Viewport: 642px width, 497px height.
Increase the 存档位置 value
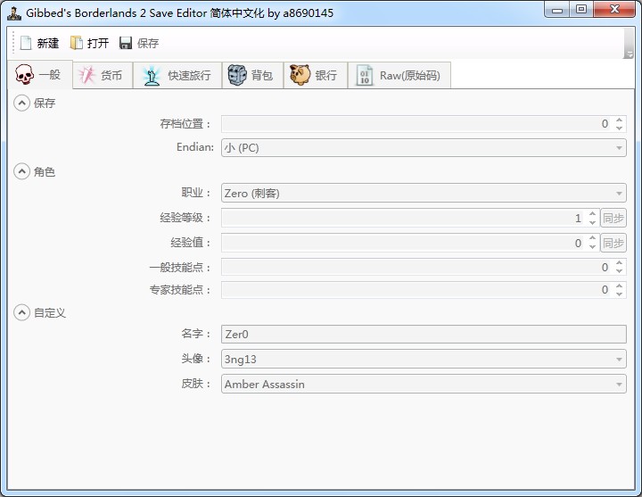pyautogui.click(x=619, y=120)
